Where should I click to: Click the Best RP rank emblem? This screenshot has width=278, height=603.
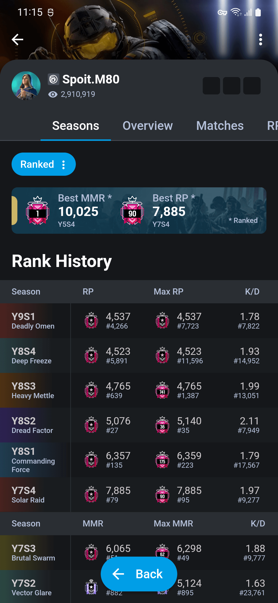pos(132,211)
